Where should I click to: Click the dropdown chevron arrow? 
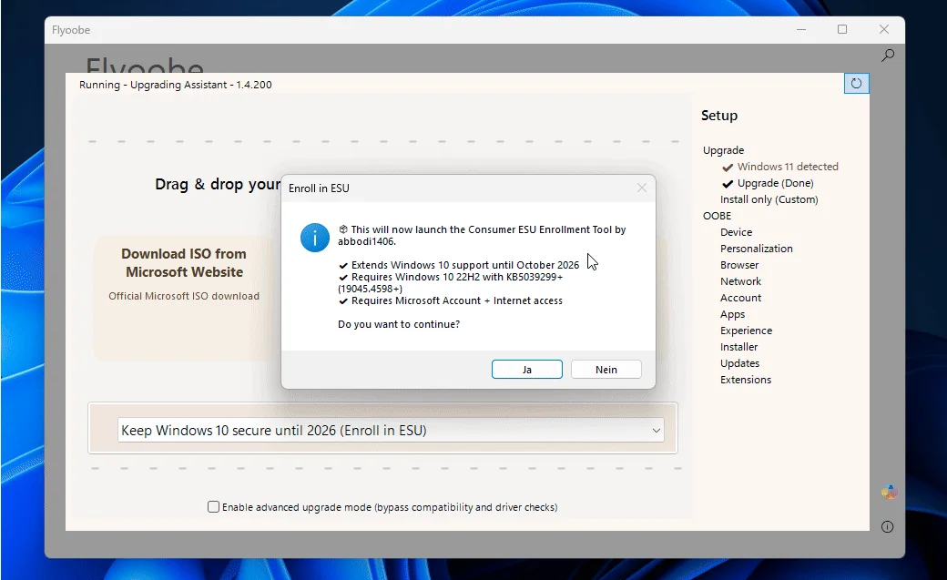tap(656, 431)
